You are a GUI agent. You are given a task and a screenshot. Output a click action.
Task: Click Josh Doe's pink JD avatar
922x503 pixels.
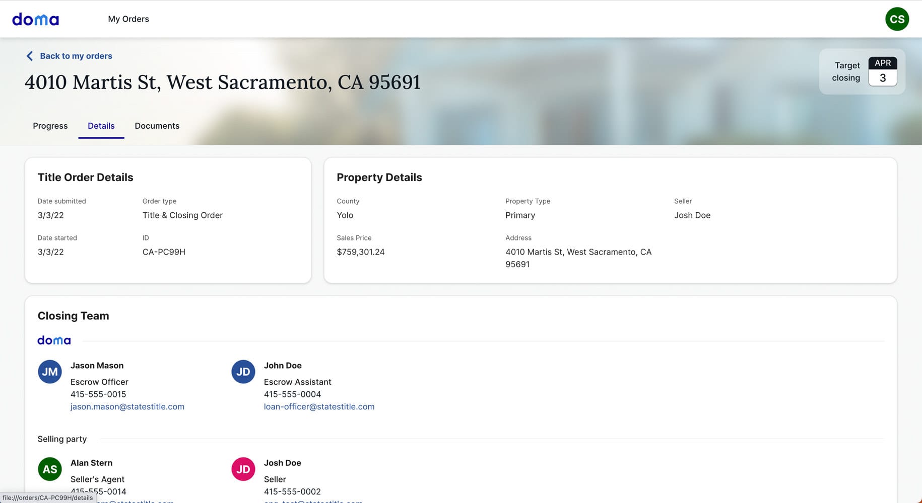coord(243,469)
